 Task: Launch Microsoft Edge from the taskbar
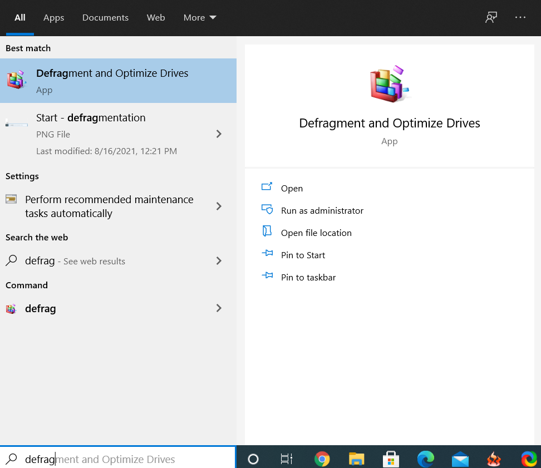[x=426, y=459]
